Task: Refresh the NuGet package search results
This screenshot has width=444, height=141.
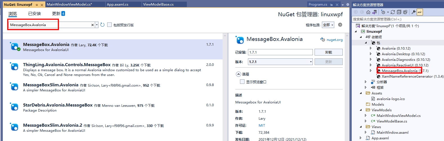Action: pos(102,25)
